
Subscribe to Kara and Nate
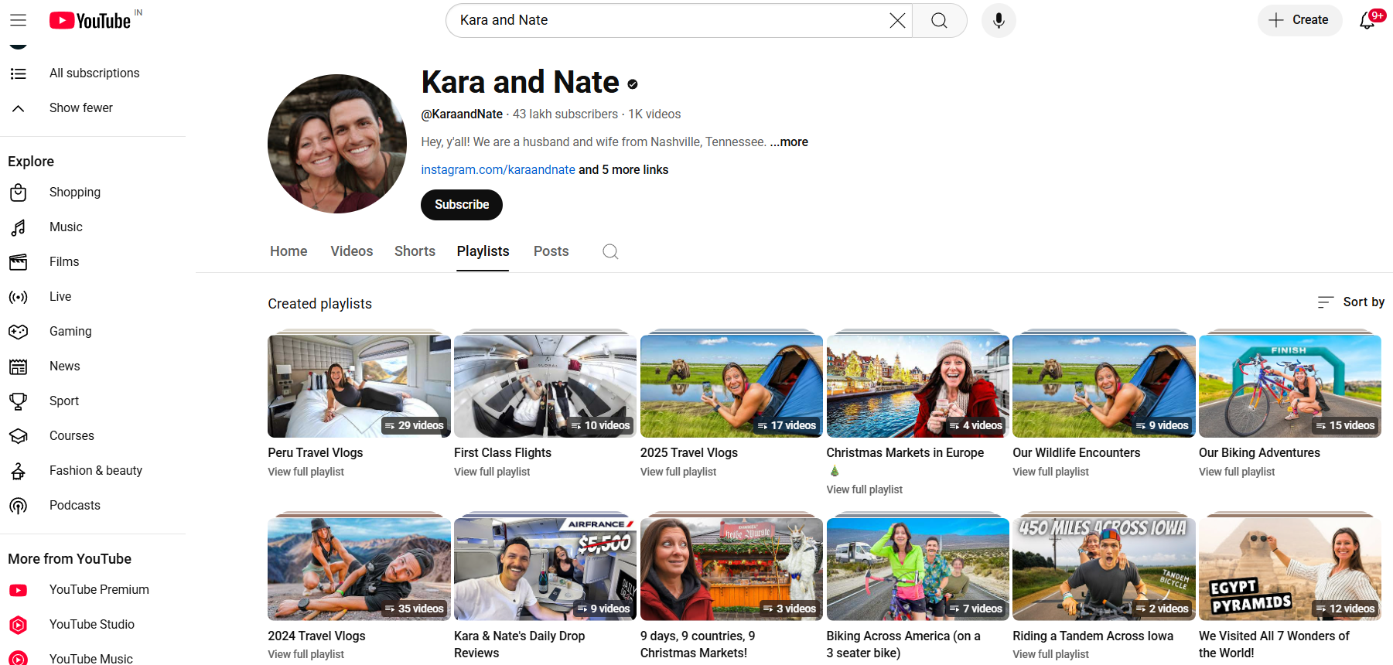pyautogui.click(x=462, y=205)
